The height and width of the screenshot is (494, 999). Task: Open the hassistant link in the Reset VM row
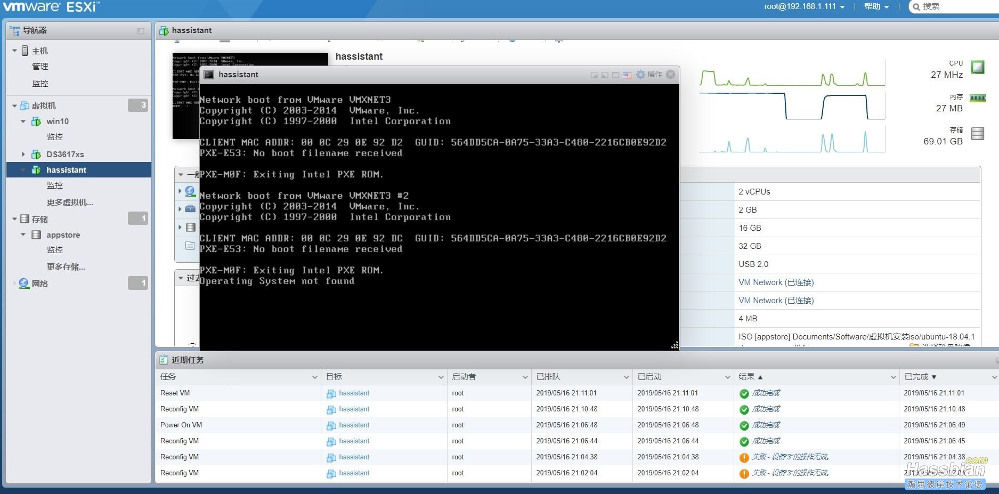[354, 393]
